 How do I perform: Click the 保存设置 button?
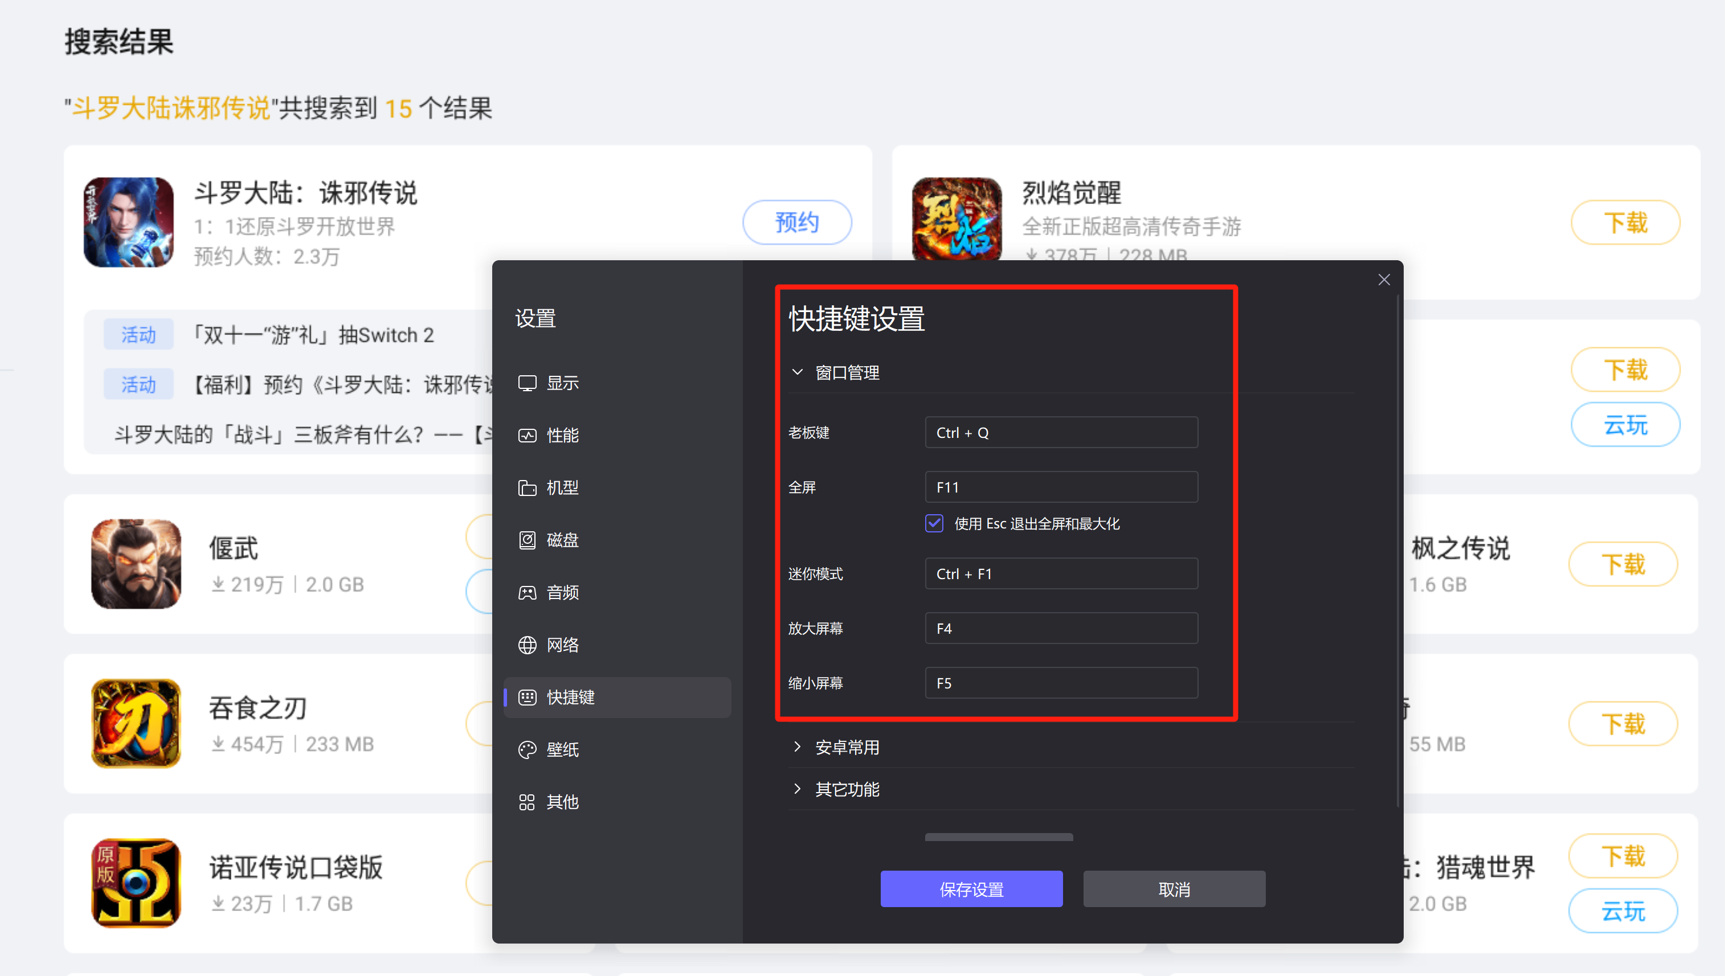coord(971,889)
